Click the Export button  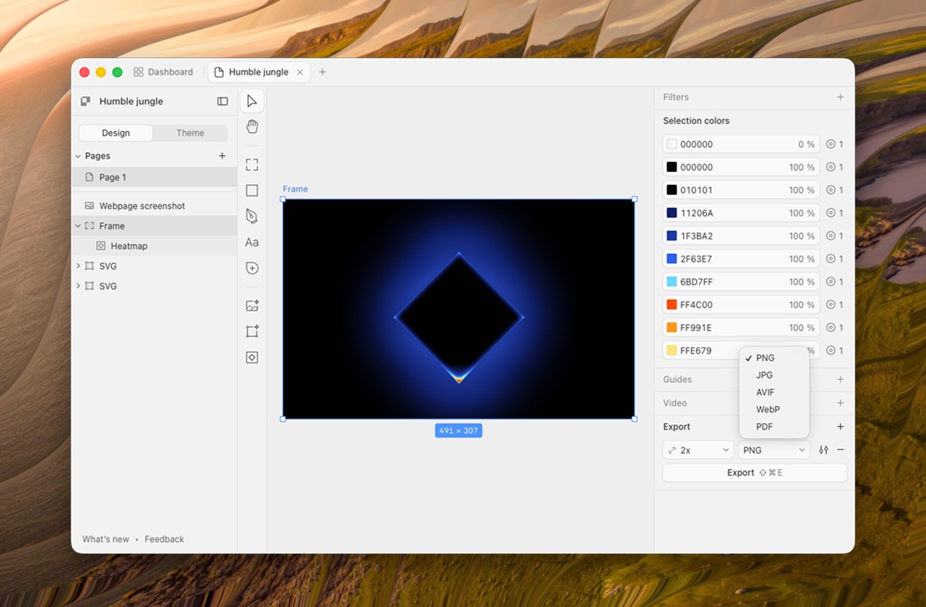click(x=755, y=473)
